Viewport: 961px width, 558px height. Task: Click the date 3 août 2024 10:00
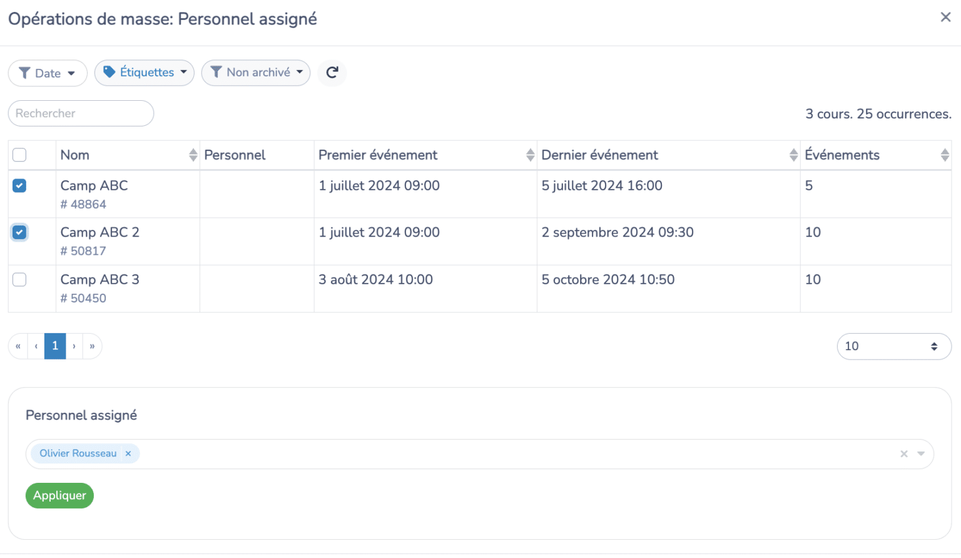tap(375, 279)
